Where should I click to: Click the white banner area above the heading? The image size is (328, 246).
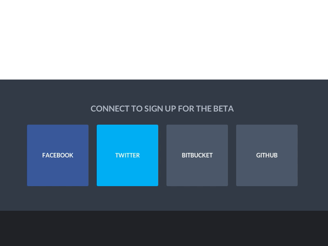click(x=164, y=39)
